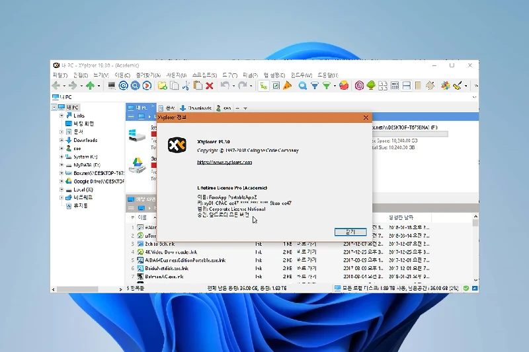Create a new folder with the toolbar icon
Screen dimensions: 529x352
(x=162, y=86)
